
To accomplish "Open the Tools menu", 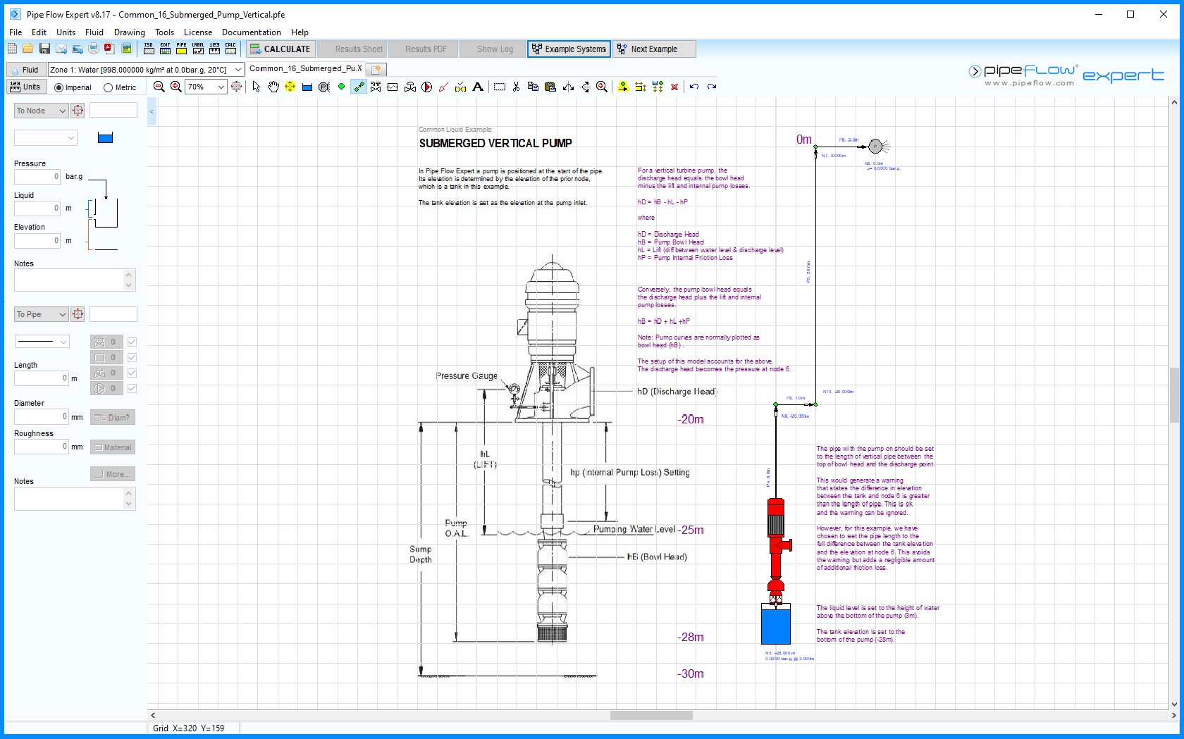I will (164, 32).
